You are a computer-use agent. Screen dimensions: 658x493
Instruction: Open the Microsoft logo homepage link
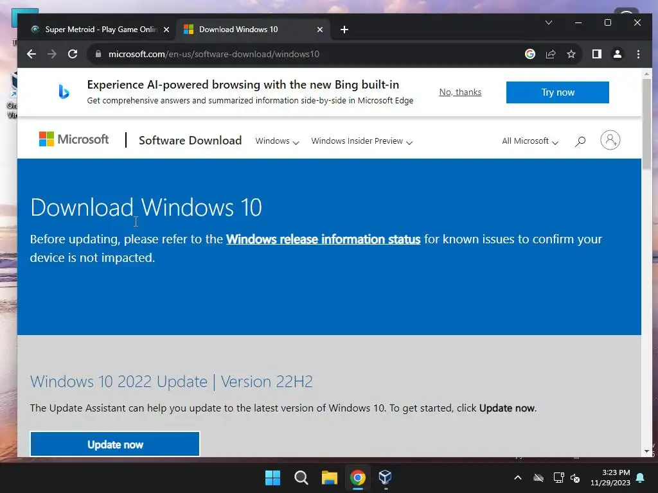pyautogui.click(x=73, y=139)
